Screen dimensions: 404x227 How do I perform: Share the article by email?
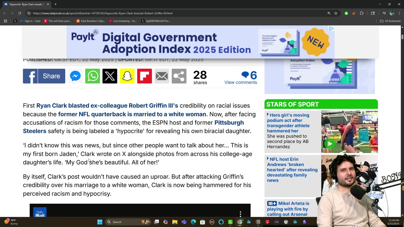click(x=162, y=76)
